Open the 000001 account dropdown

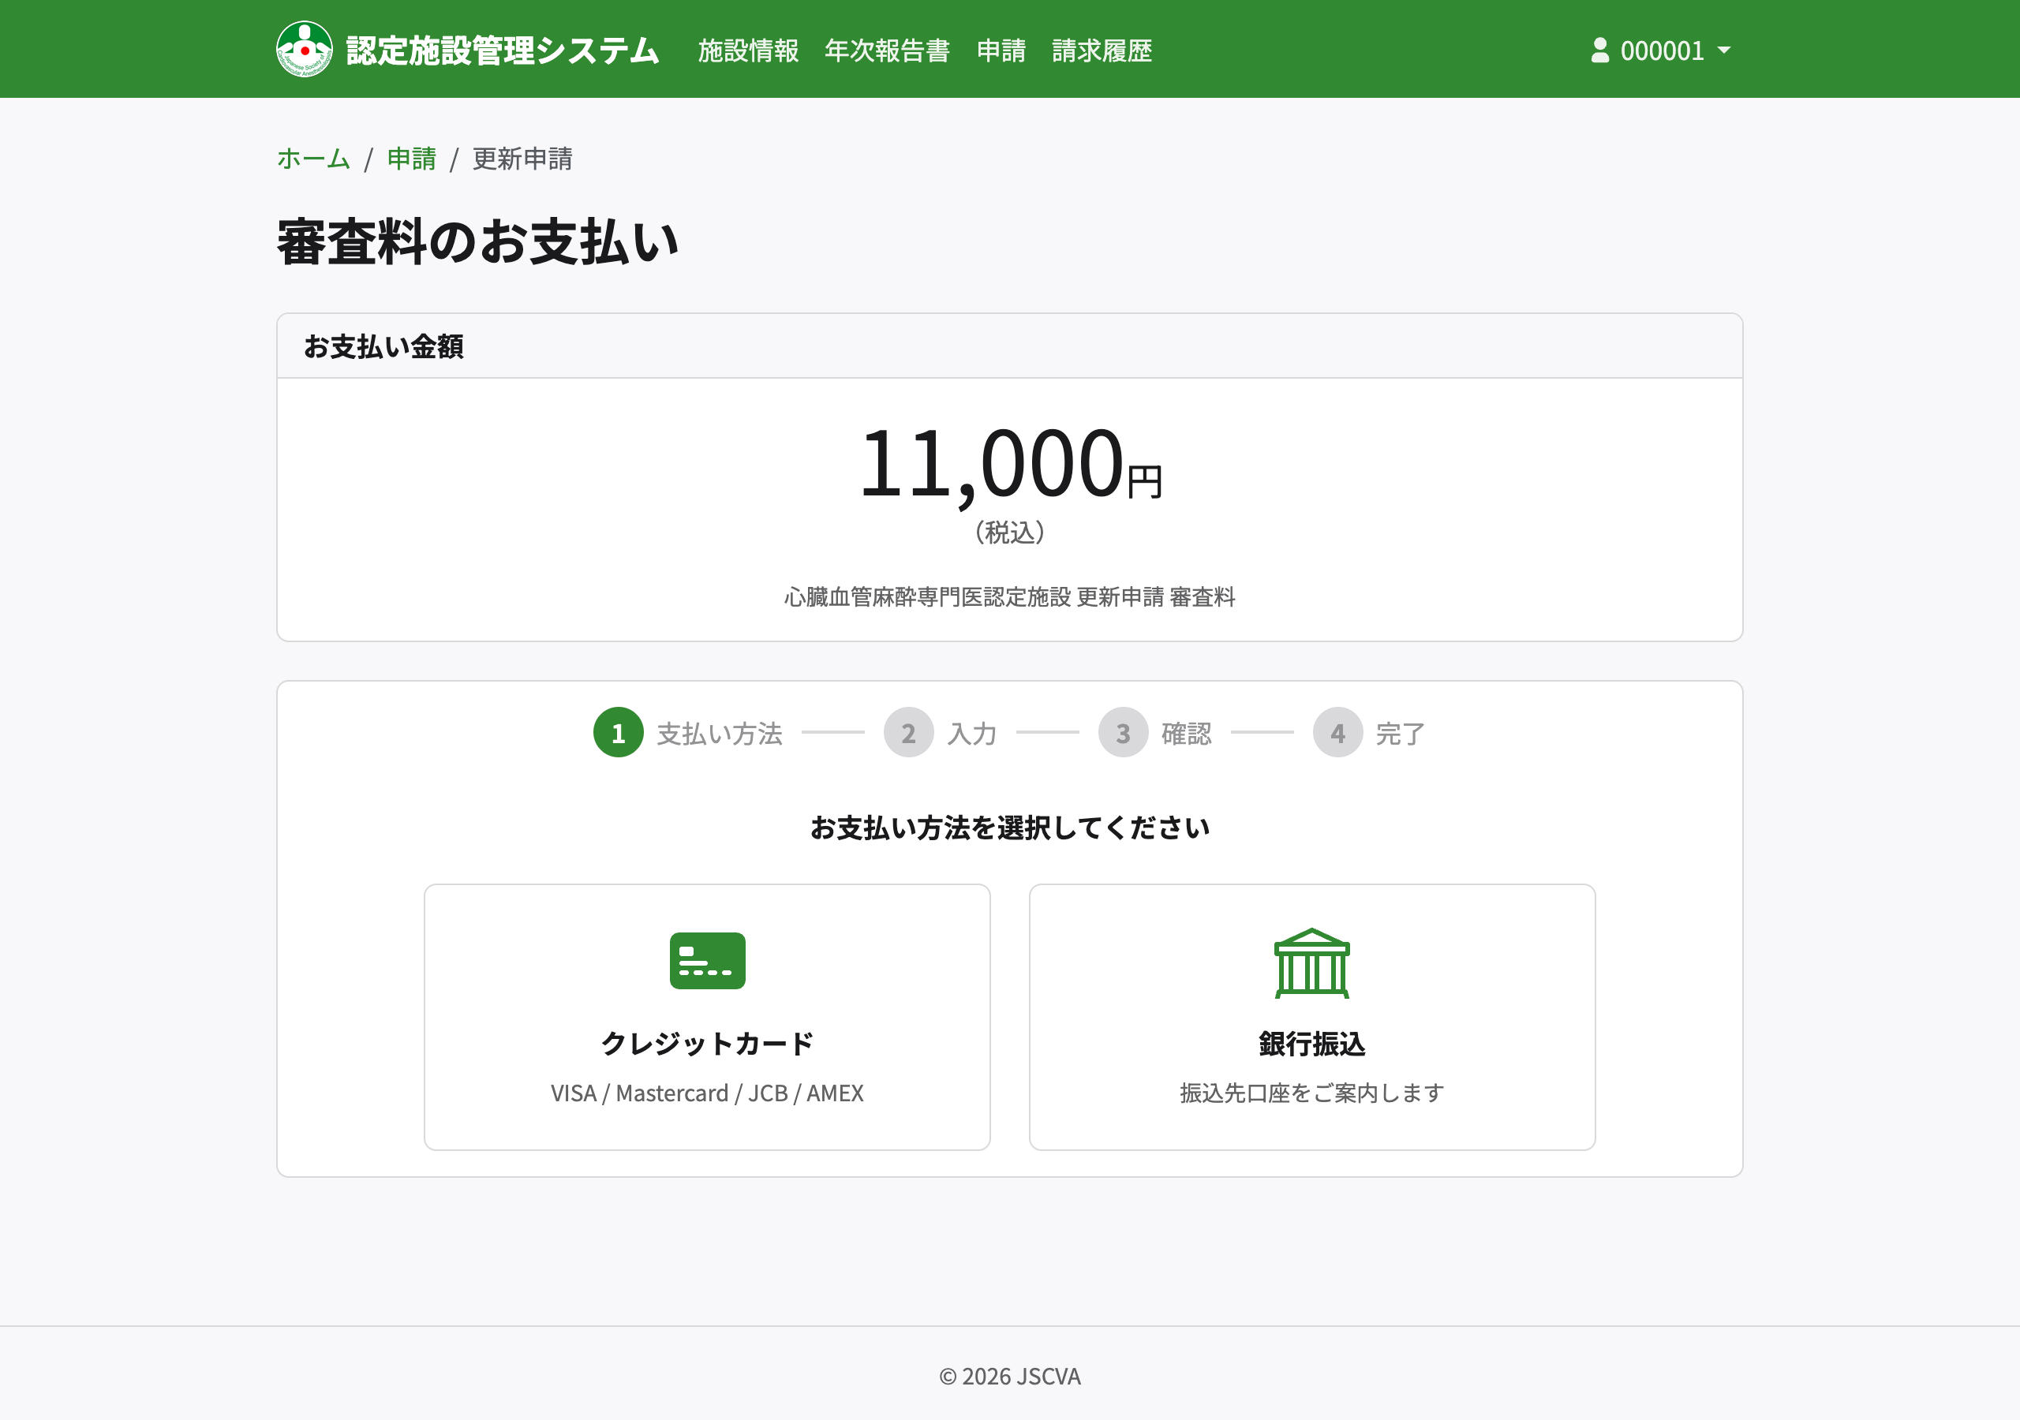[x=1661, y=50]
